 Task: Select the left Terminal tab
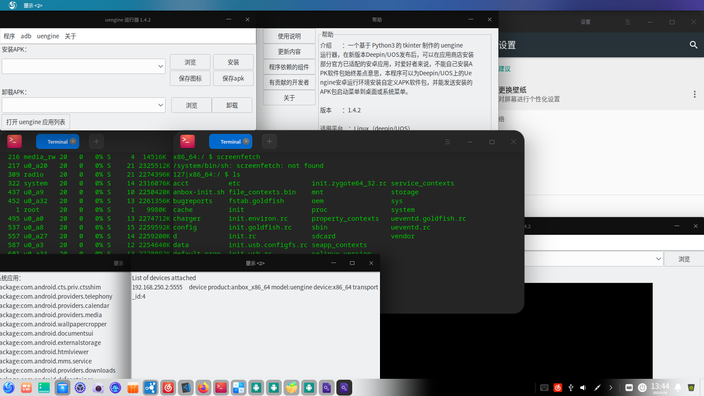click(x=58, y=141)
